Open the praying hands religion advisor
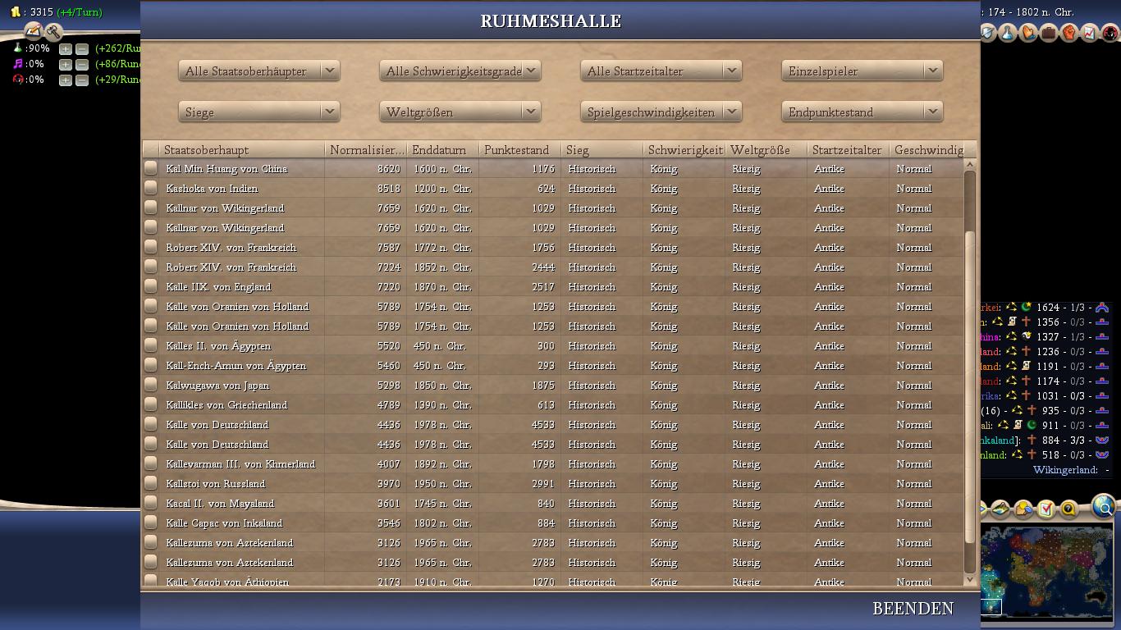The height and width of the screenshot is (630, 1121). (x=1028, y=33)
